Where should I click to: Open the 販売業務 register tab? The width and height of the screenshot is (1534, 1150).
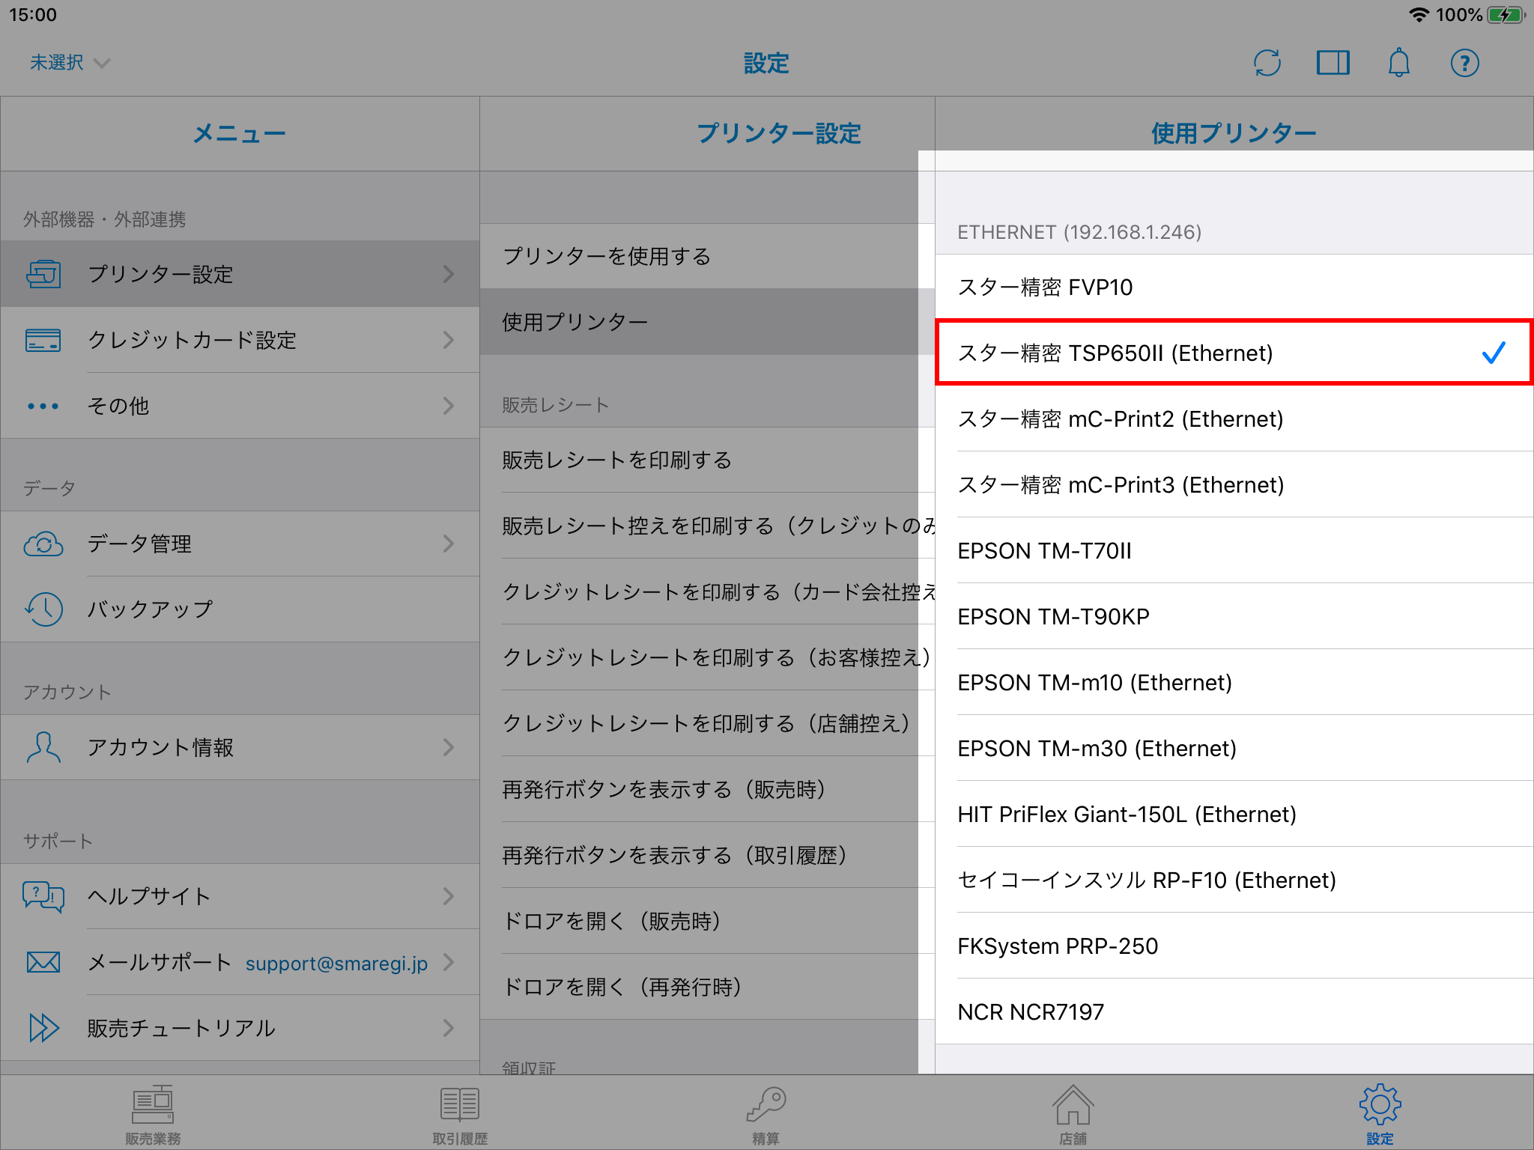(x=153, y=1113)
